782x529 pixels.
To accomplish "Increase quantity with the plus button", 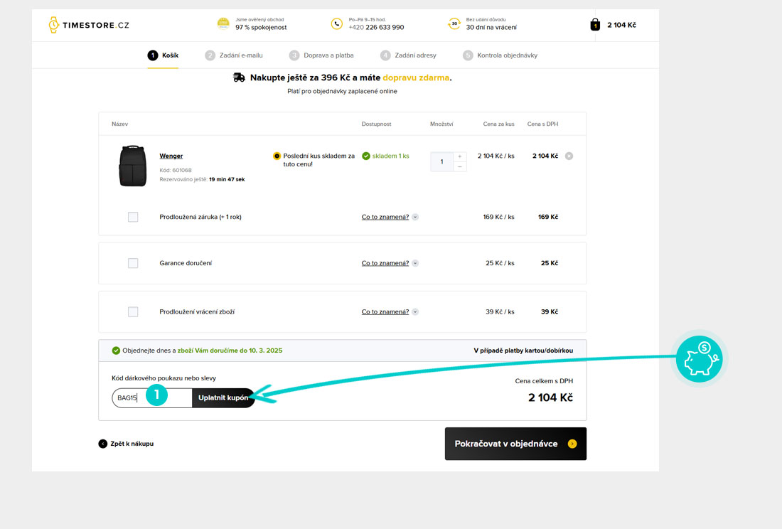I will click(x=459, y=156).
